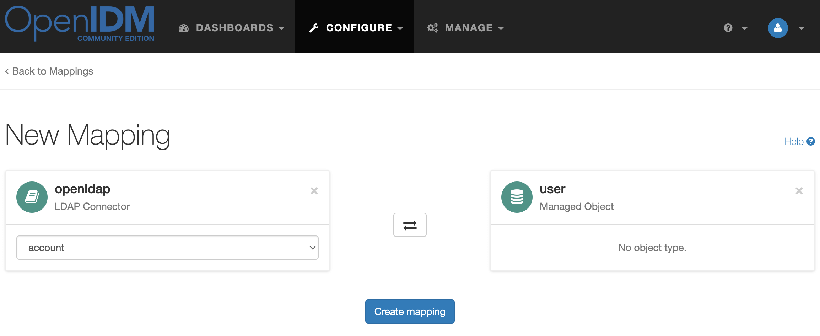Swap source and target mapping

pos(410,225)
